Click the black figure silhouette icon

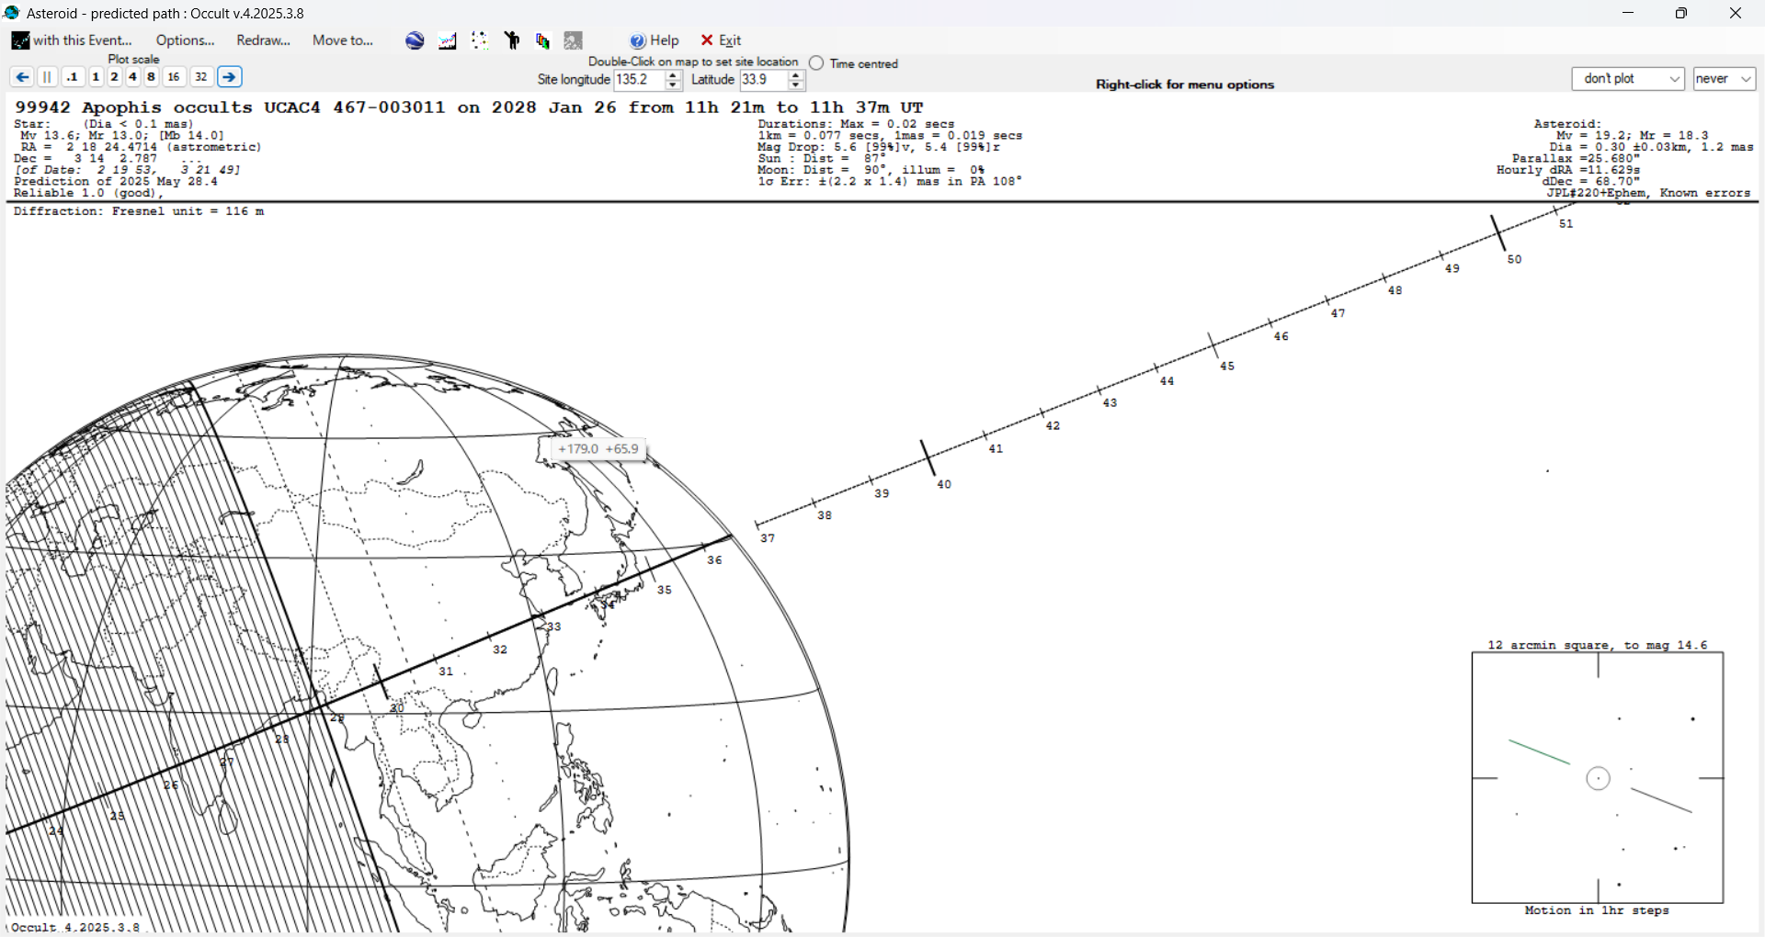coord(512,40)
